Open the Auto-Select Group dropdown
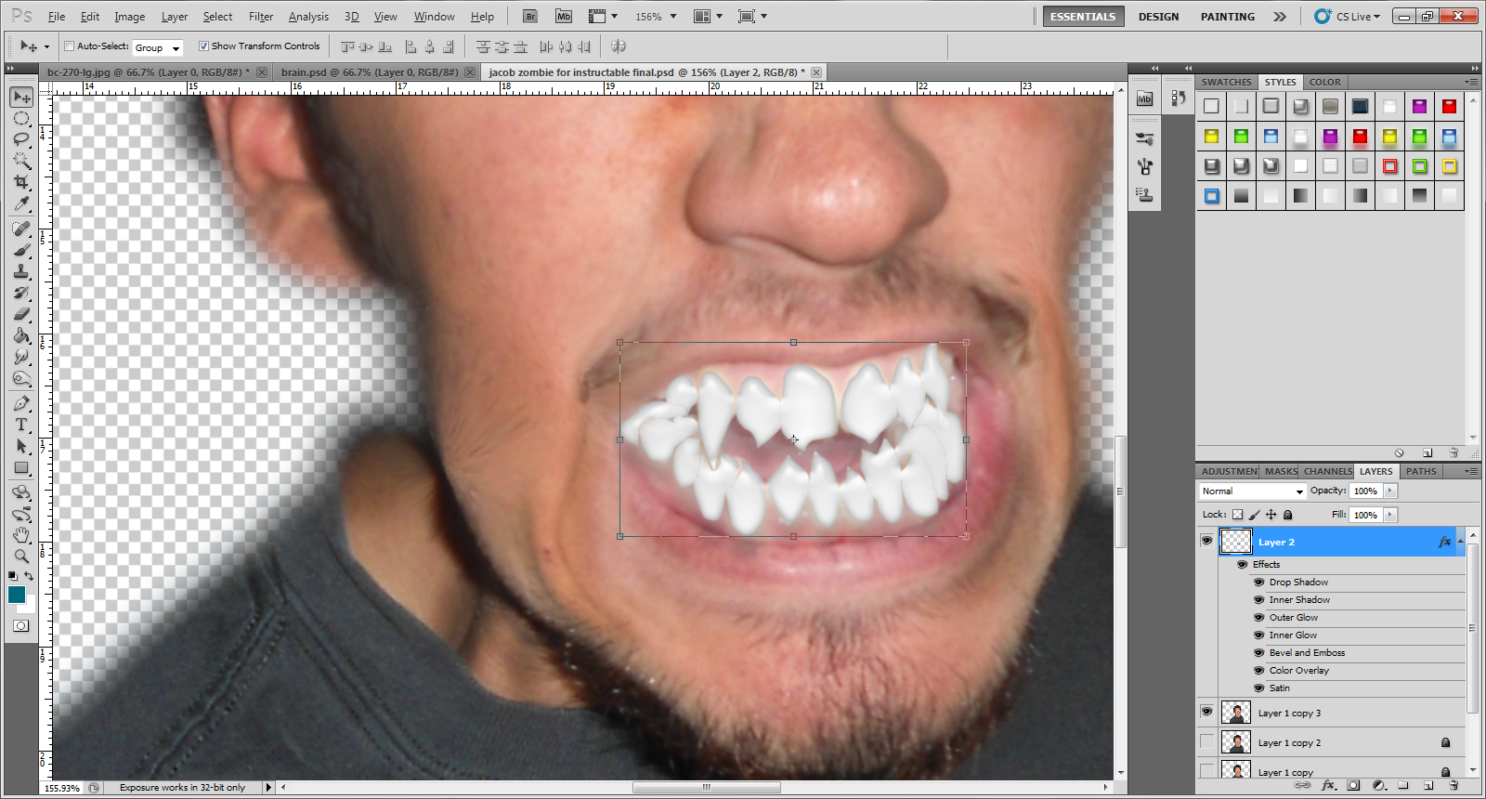1486x799 pixels. point(158,47)
